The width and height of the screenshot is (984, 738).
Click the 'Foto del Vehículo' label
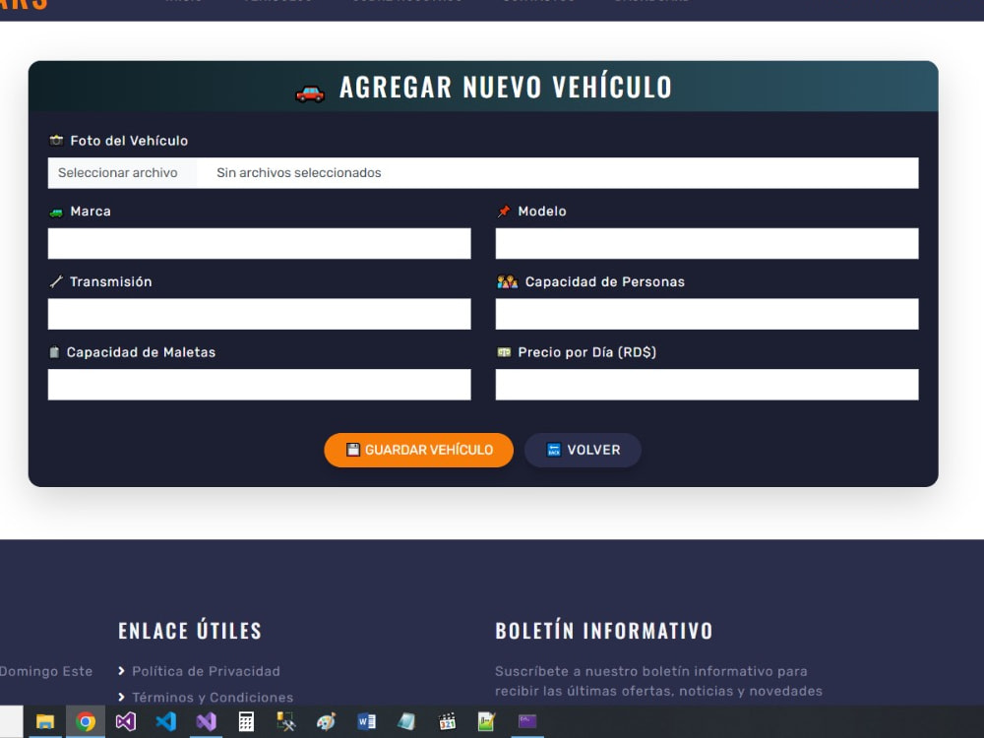pos(129,141)
